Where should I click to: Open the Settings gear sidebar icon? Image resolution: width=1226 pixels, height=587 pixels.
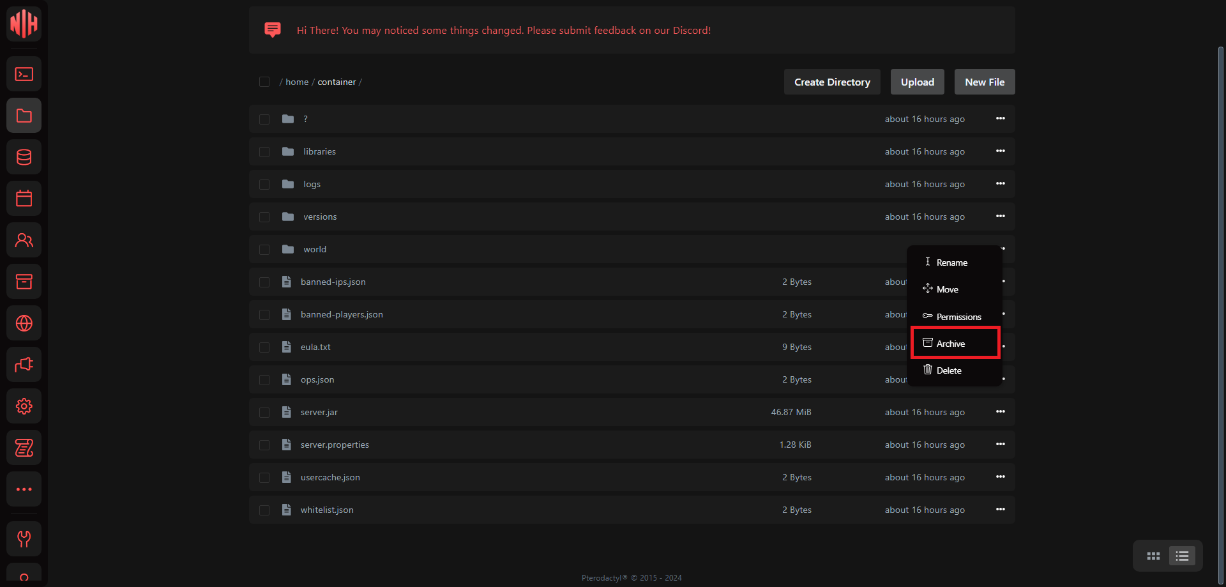[x=24, y=406]
